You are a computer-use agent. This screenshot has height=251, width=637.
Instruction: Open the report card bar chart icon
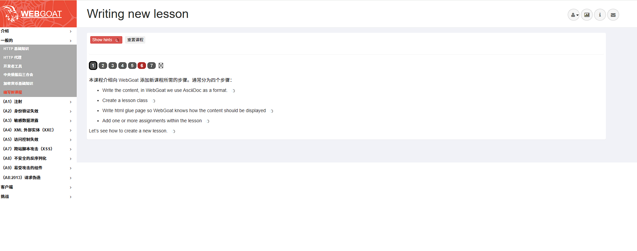[x=587, y=15]
